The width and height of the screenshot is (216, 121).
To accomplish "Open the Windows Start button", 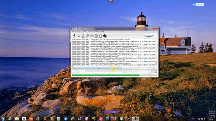I will point(3,119).
